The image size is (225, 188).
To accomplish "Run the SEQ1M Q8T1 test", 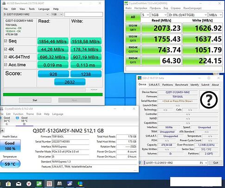I will [133, 28].
